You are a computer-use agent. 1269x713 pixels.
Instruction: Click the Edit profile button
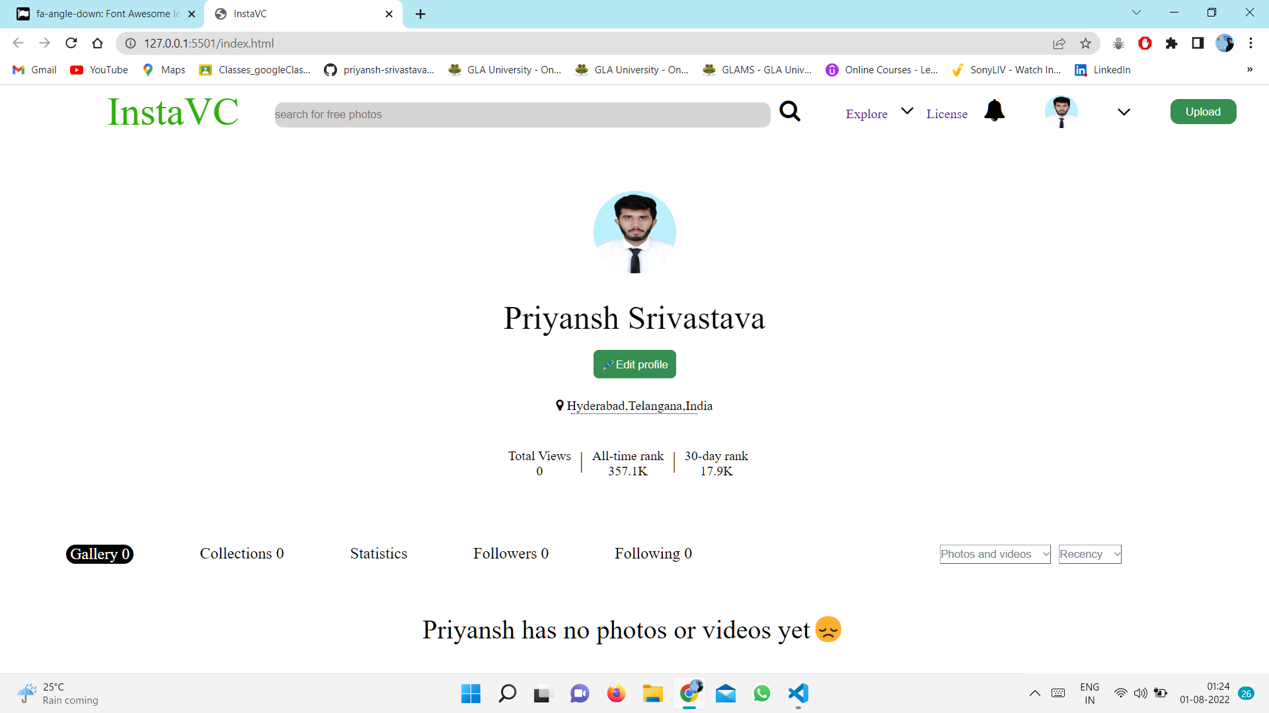[634, 364]
